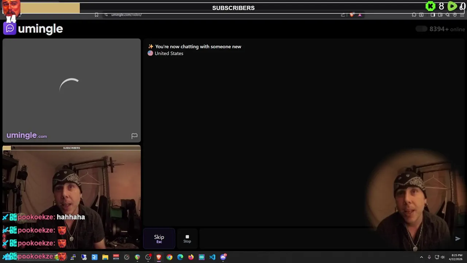The height and width of the screenshot is (263, 467).
Task: Click the umingle.com/video/ address bar URL
Action: pyautogui.click(x=126, y=15)
